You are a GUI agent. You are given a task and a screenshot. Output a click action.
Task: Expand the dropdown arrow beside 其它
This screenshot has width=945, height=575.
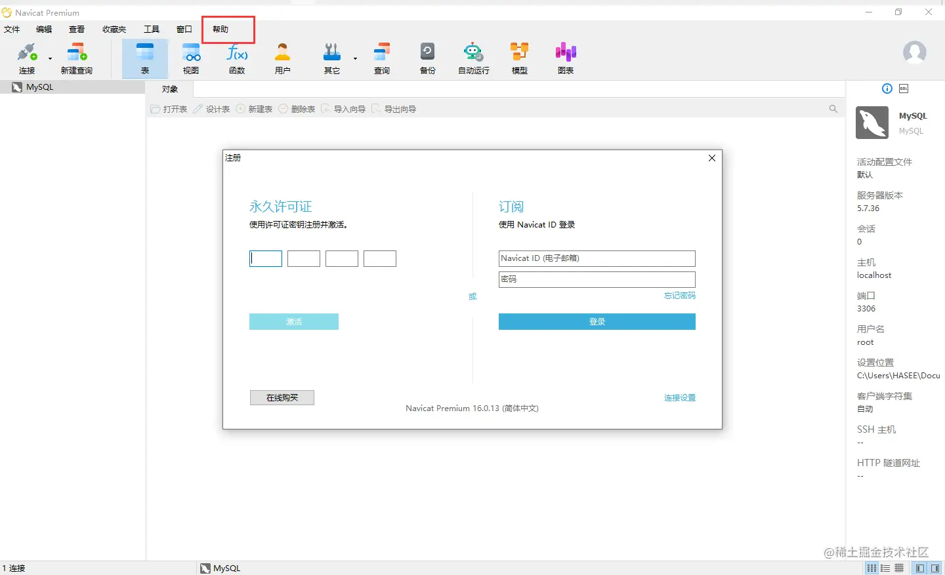(355, 58)
